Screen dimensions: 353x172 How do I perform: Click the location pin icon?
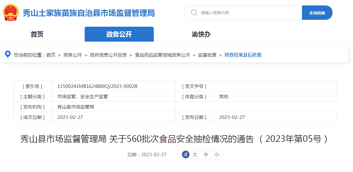[8, 55]
